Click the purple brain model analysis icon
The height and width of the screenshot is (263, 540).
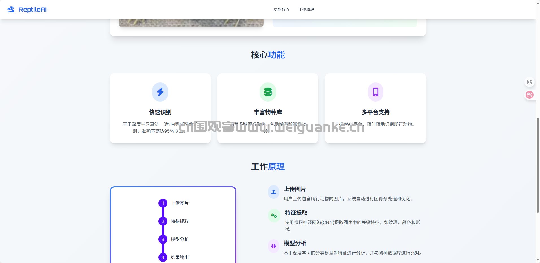274,246
